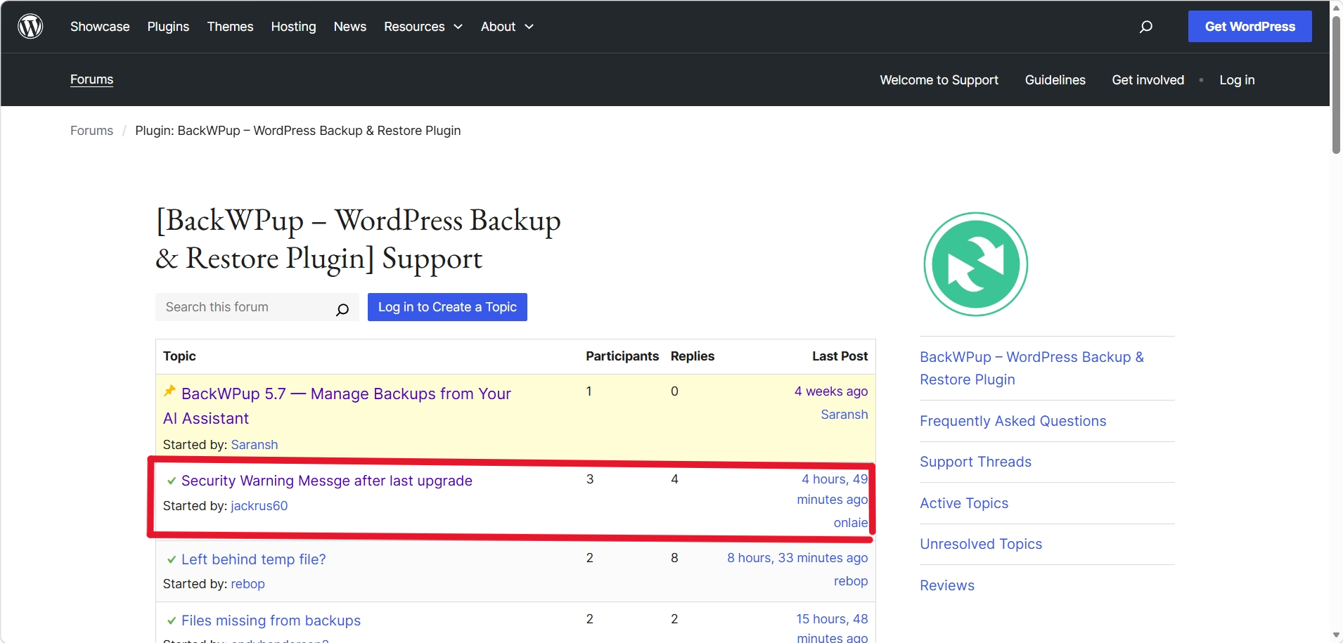Navigate to Hosting

293,27
